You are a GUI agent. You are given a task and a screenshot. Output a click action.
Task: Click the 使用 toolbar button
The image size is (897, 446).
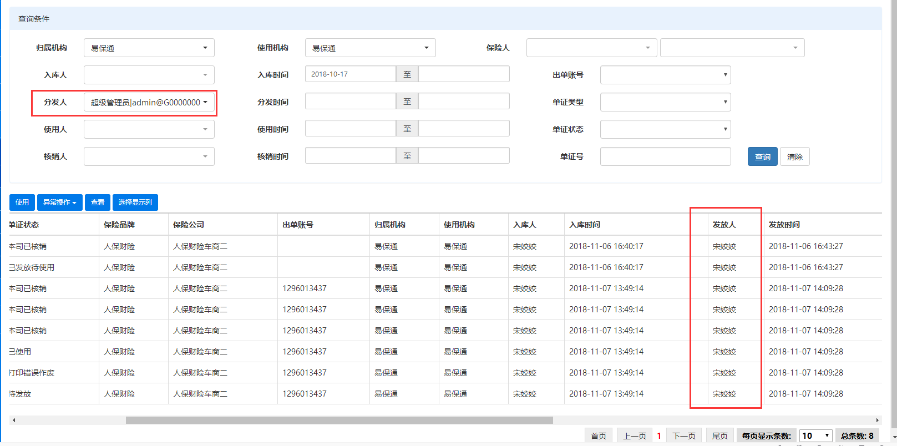[22, 202]
